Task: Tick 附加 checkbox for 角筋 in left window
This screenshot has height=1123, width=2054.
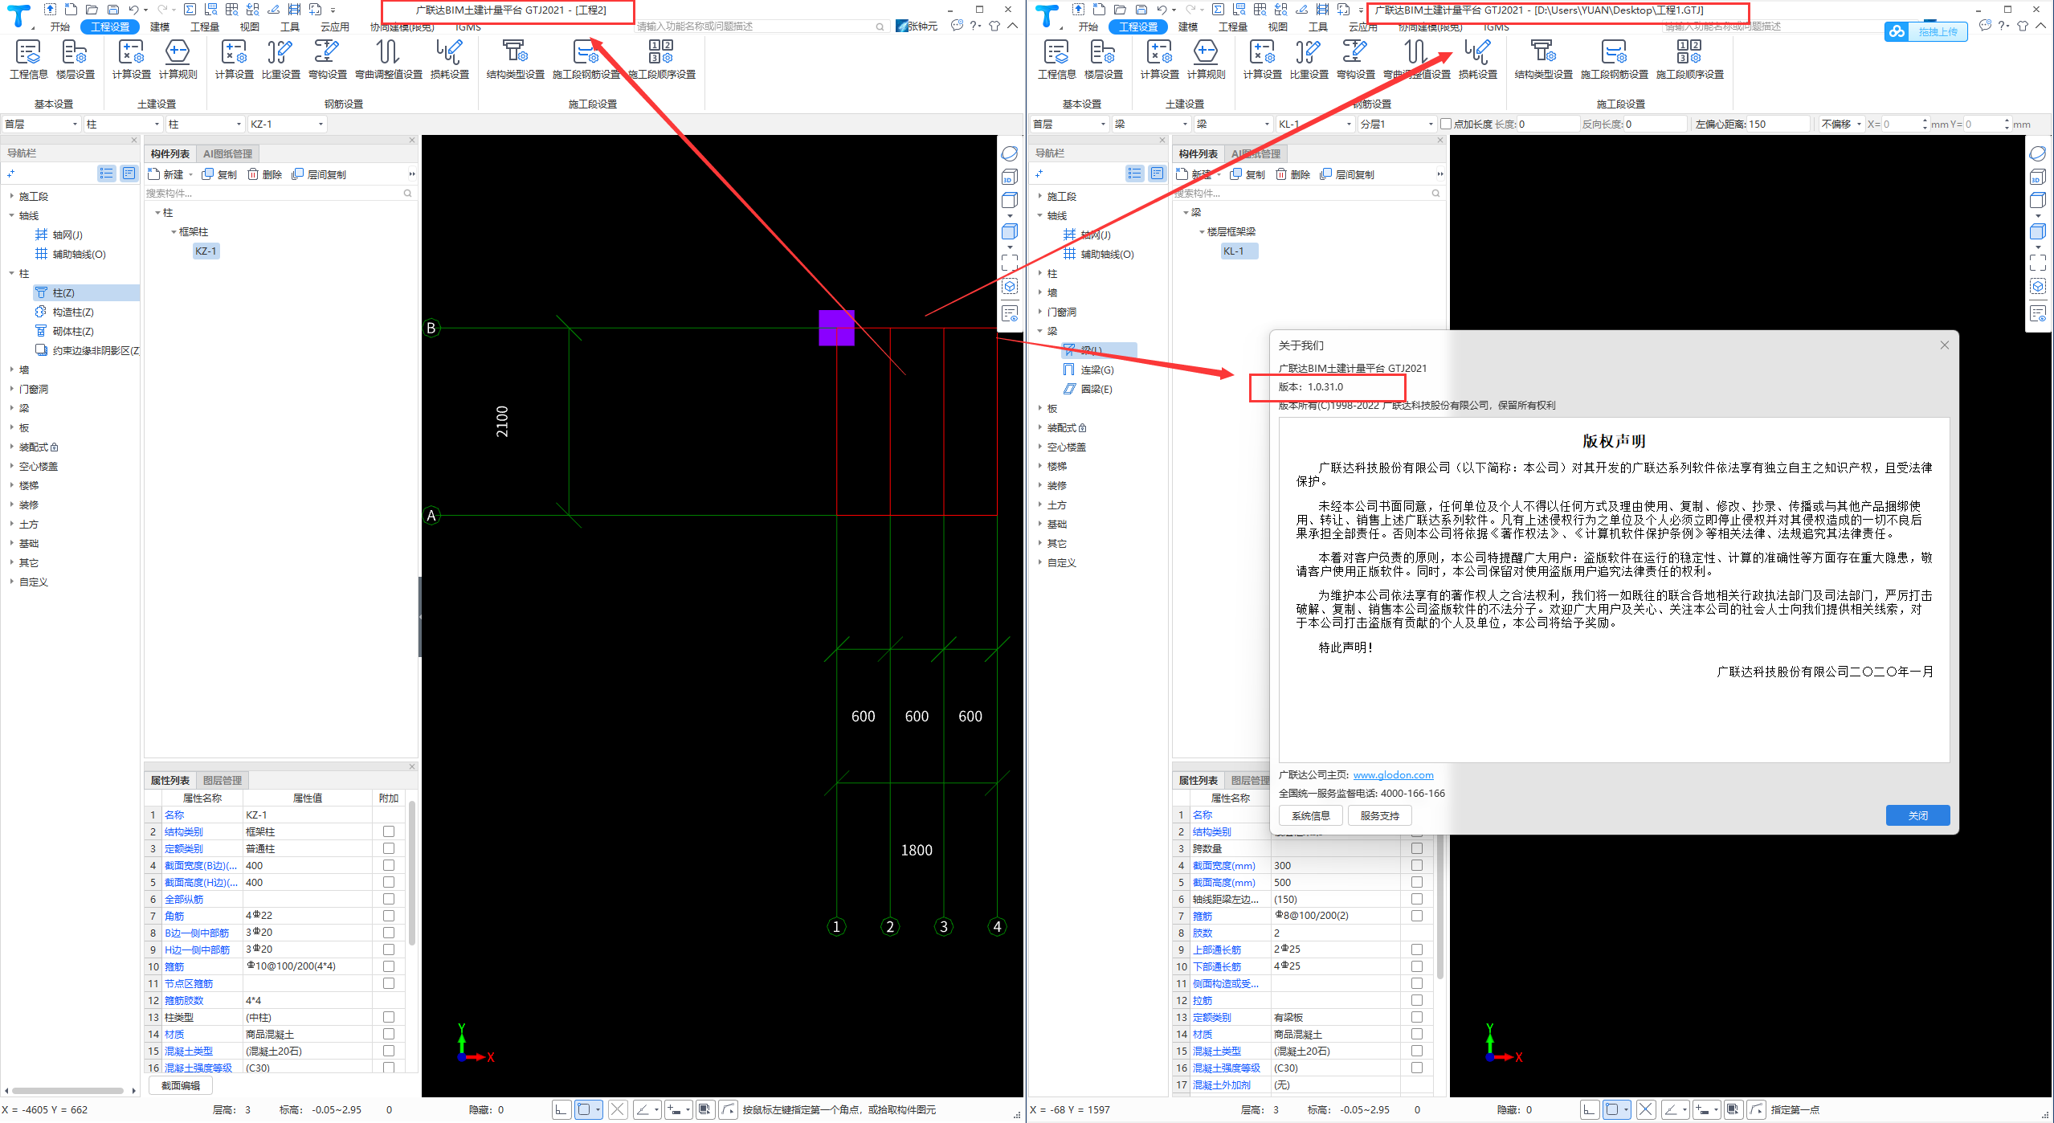Action: pos(389,915)
